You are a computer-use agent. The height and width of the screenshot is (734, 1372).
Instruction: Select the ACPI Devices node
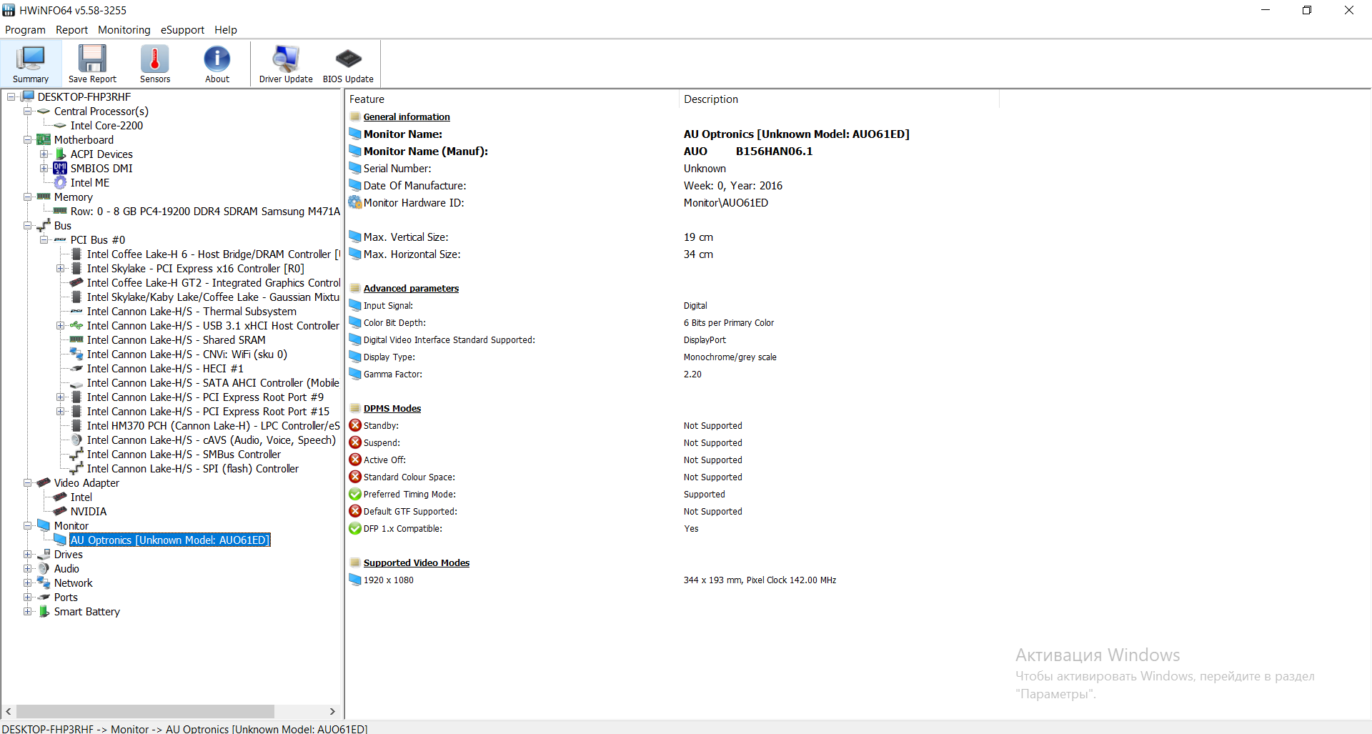click(x=101, y=154)
